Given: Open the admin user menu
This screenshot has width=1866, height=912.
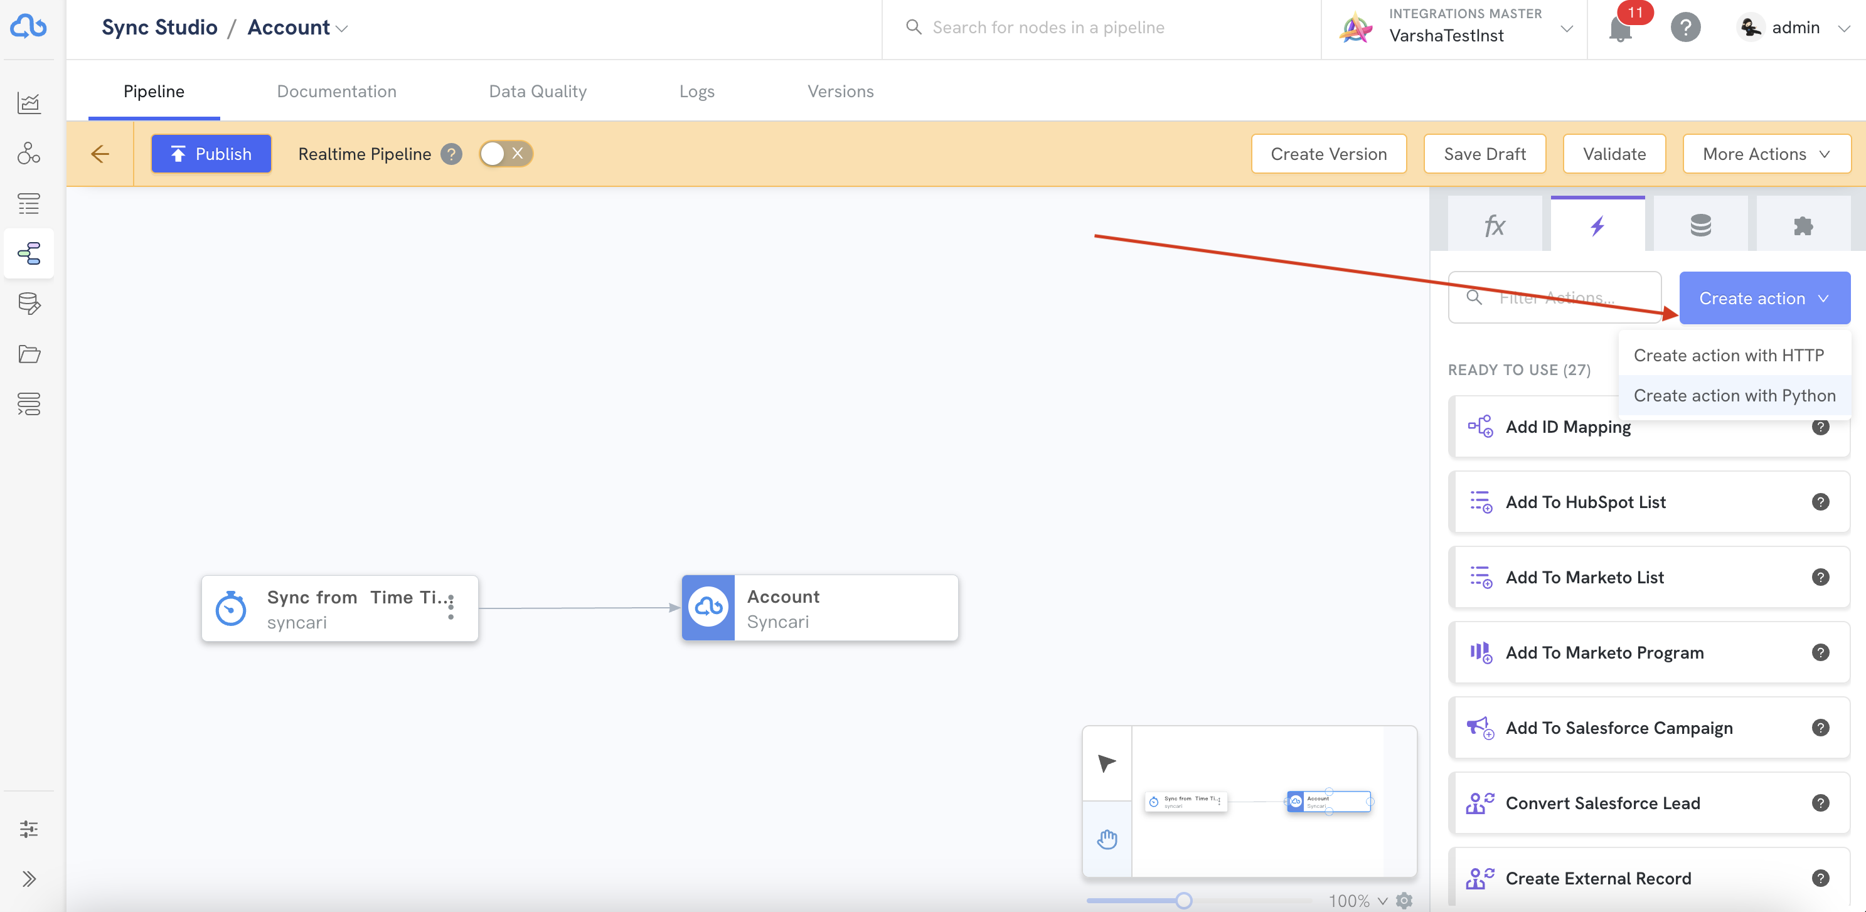Looking at the screenshot, I should click(x=1843, y=29).
